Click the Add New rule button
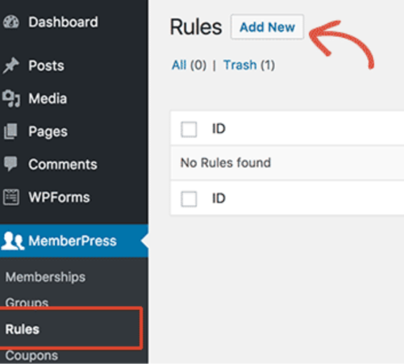The height and width of the screenshot is (364, 404). (267, 27)
